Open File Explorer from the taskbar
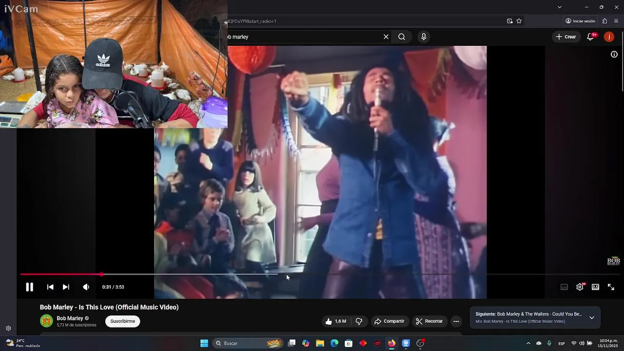Screen dimensions: 624x351 [x=320, y=343]
